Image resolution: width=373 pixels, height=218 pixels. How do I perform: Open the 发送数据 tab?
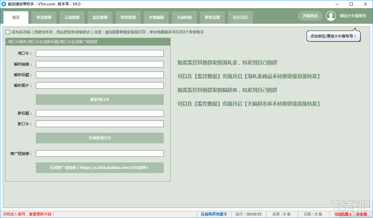44,17
